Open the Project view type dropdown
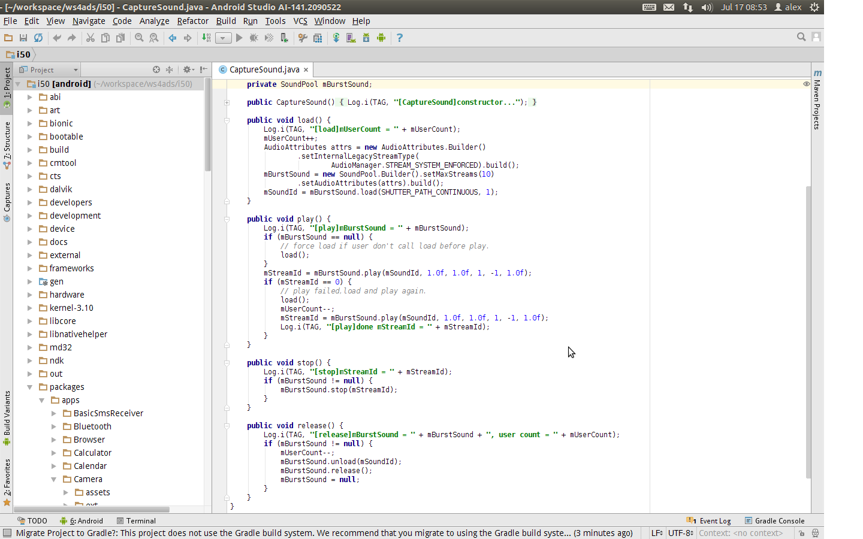The height and width of the screenshot is (539, 863). [x=48, y=70]
